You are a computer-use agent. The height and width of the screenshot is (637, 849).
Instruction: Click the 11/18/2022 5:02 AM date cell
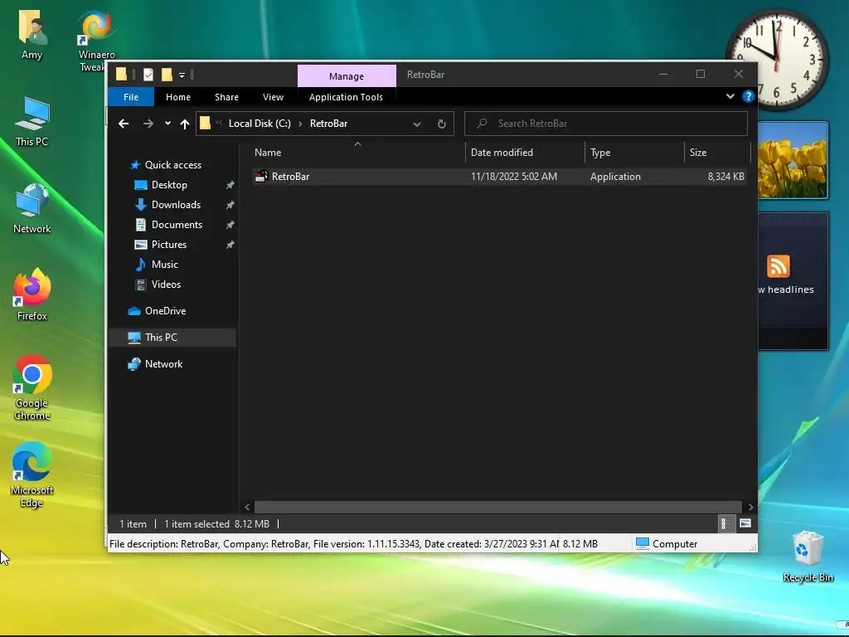pos(514,177)
